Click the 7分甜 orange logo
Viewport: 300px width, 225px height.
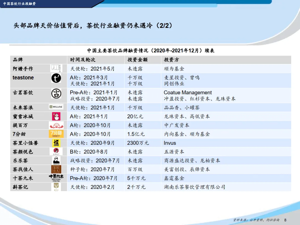coord(56,134)
